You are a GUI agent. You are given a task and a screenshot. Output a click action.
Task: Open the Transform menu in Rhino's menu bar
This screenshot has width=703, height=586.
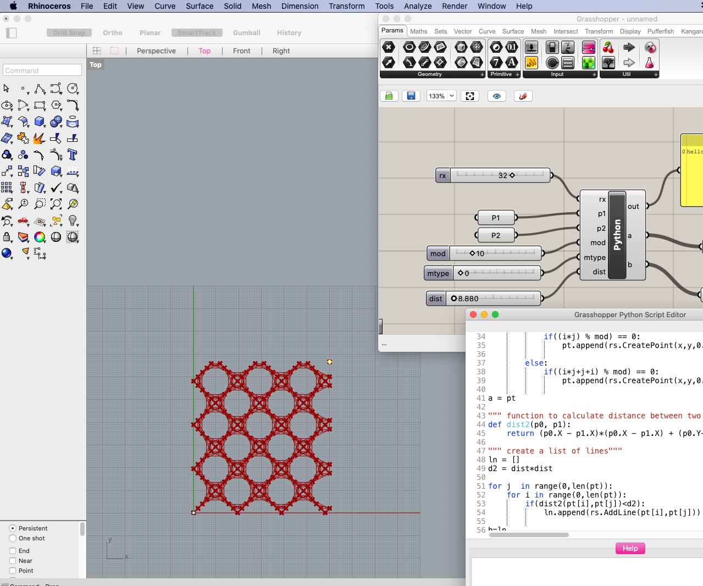click(x=346, y=6)
